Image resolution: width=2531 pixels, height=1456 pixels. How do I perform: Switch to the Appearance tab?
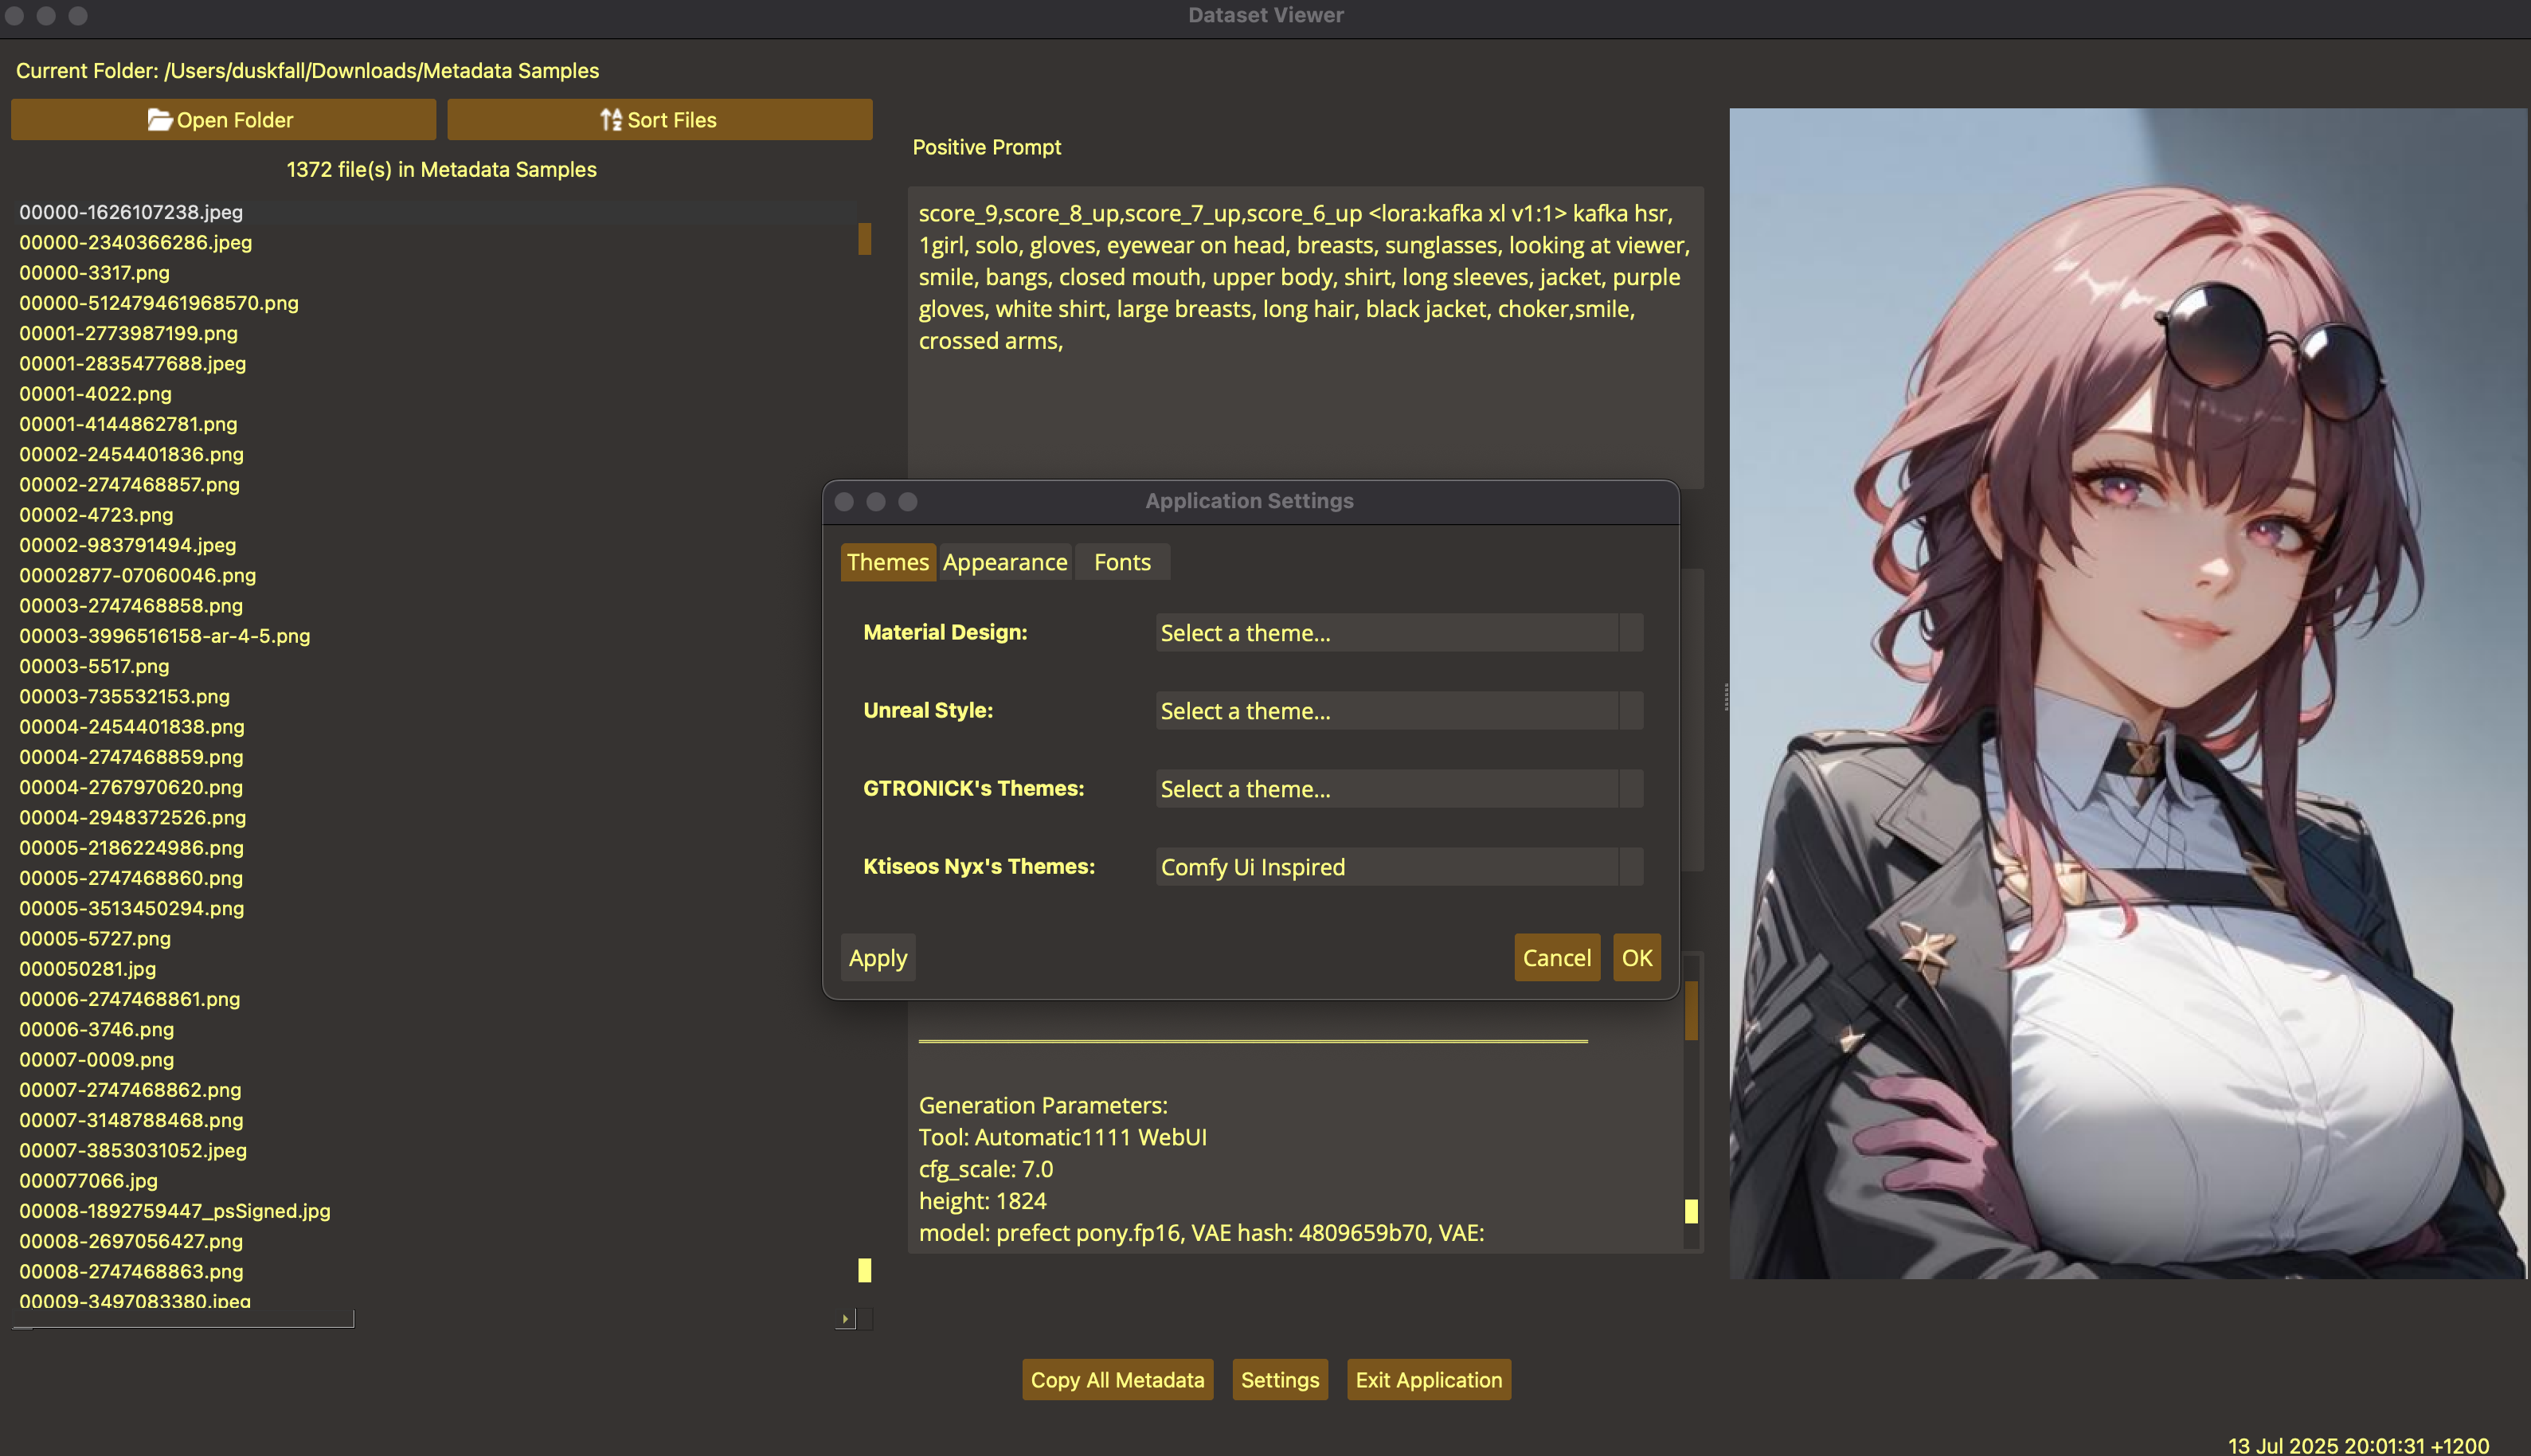point(1004,562)
